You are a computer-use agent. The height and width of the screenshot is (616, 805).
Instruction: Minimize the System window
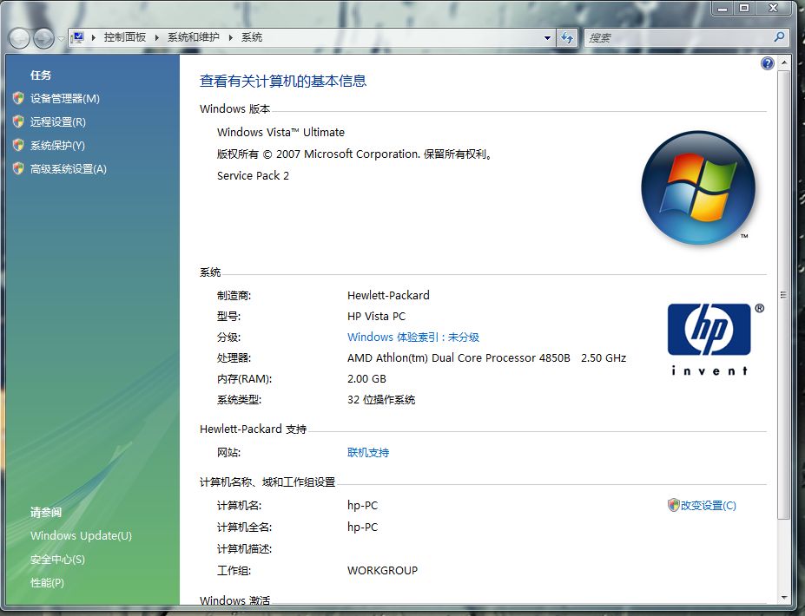723,8
